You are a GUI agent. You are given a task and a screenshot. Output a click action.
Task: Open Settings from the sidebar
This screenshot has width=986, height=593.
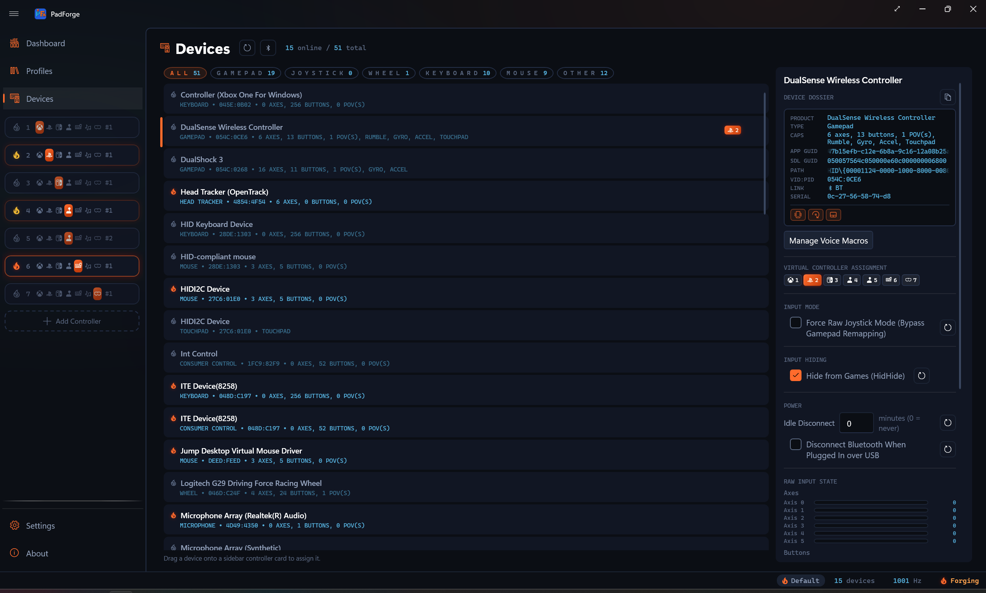pyautogui.click(x=73, y=526)
